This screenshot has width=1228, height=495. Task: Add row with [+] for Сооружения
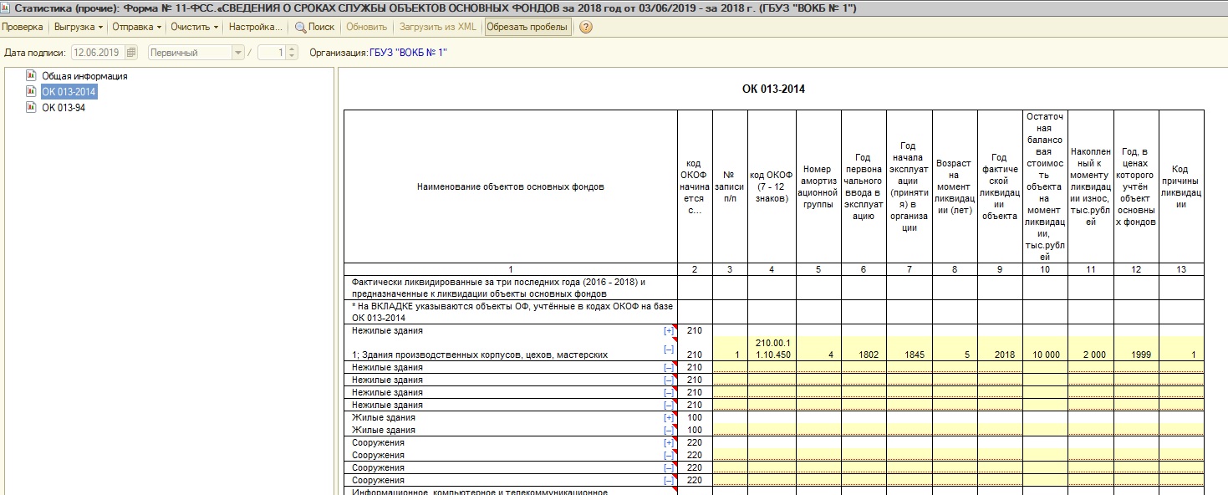(668, 443)
